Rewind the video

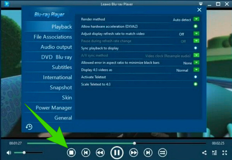tap(100, 153)
